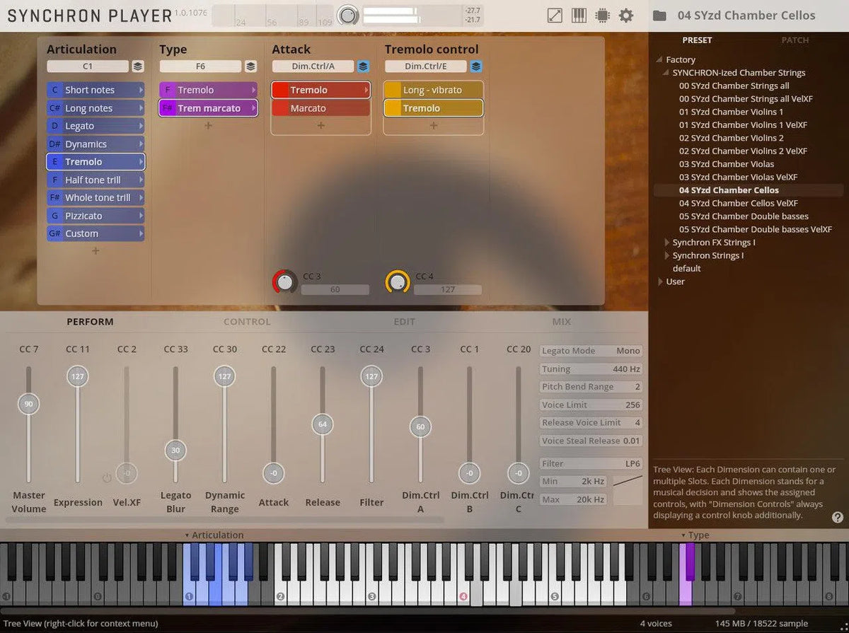Toggle the keyboard display icon
This screenshot has width=849, height=633.
pos(579,16)
